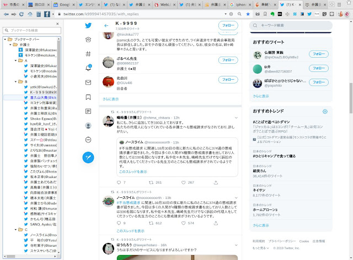Collapse the ブックマーク バー tree folder

5,39
